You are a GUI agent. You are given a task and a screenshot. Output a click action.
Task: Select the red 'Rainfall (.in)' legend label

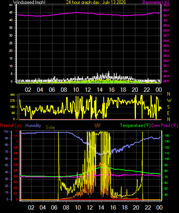[11, 125]
